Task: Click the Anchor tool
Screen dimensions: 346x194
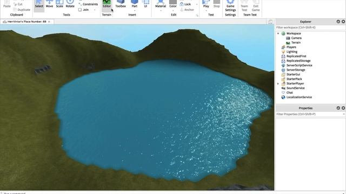Action: click(187, 10)
